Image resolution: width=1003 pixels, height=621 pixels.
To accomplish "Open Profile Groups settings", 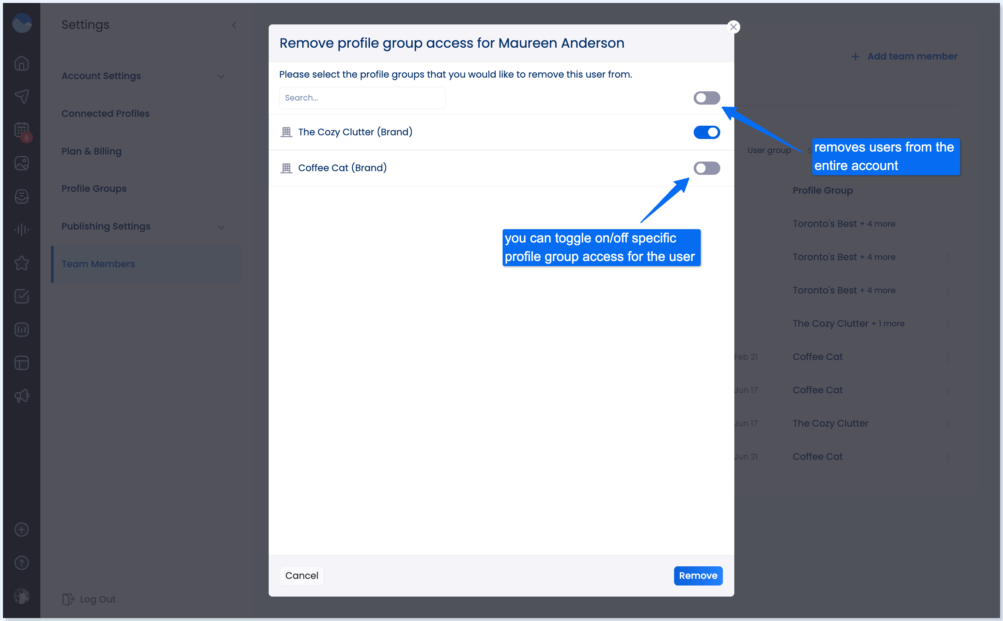I will (x=94, y=189).
